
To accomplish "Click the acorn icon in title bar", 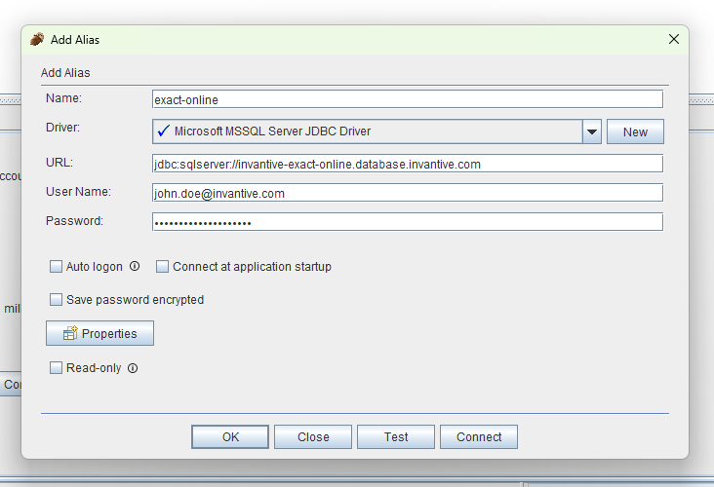I will coord(37,40).
